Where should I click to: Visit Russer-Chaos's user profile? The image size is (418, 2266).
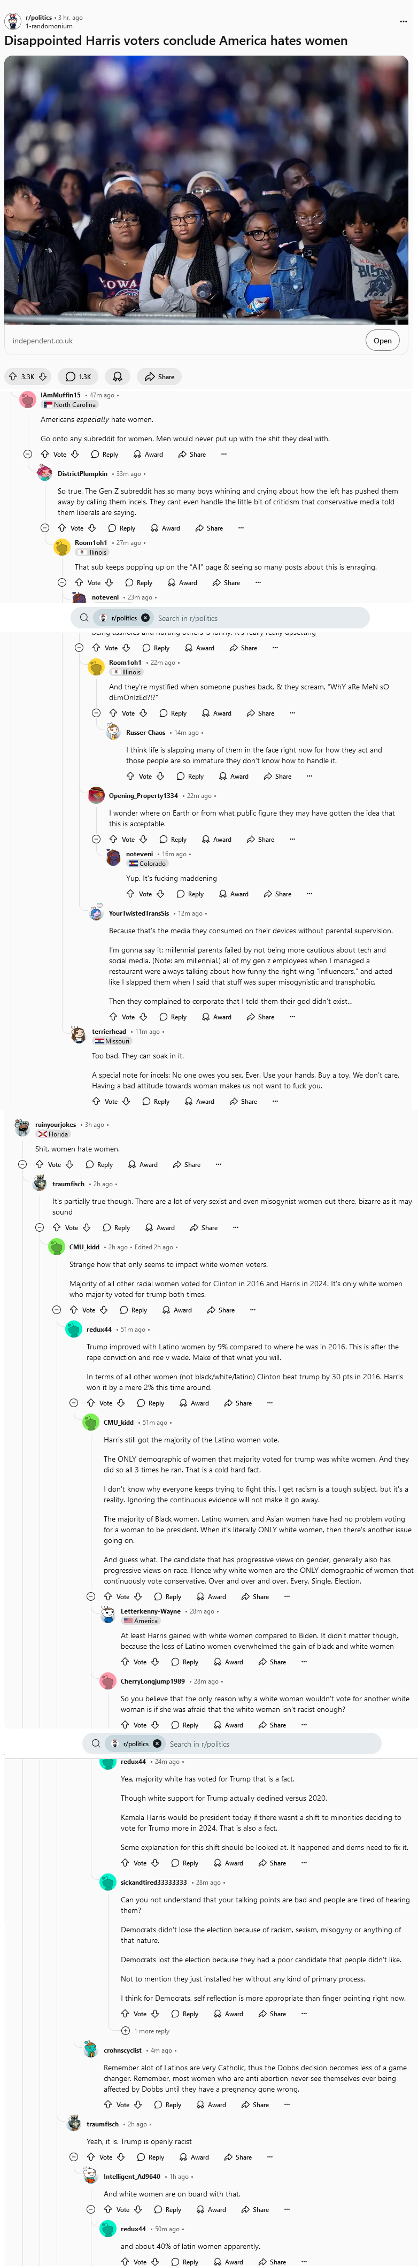(x=145, y=733)
